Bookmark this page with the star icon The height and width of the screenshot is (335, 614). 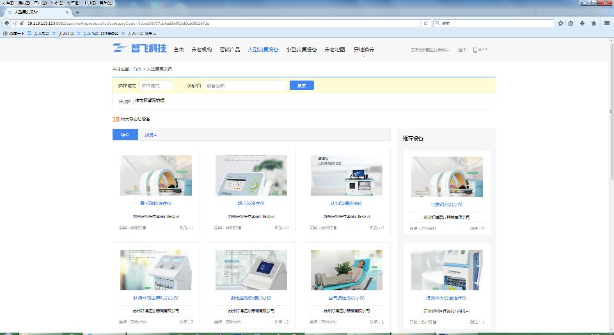pos(561,23)
